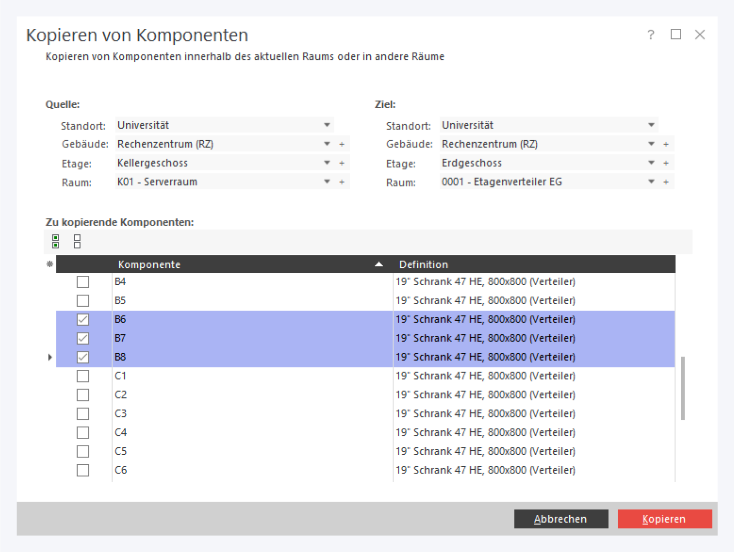The height and width of the screenshot is (552, 734).
Task: Tick the B4 component checkbox
Action: pos(83,282)
